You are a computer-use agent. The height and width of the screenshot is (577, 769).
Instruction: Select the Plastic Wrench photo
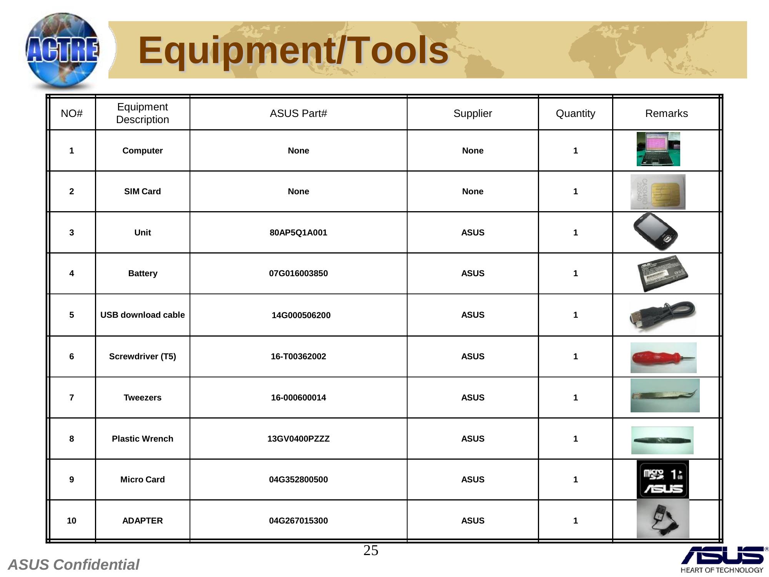(662, 440)
